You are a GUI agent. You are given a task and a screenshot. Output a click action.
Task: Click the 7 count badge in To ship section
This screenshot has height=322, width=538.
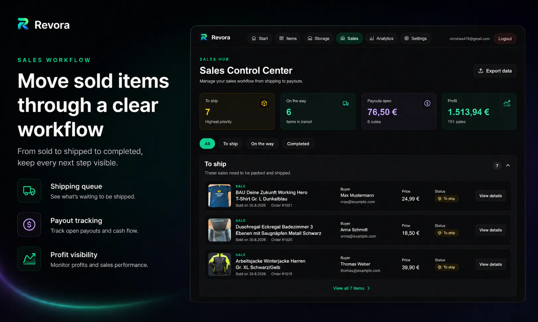(x=497, y=166)
